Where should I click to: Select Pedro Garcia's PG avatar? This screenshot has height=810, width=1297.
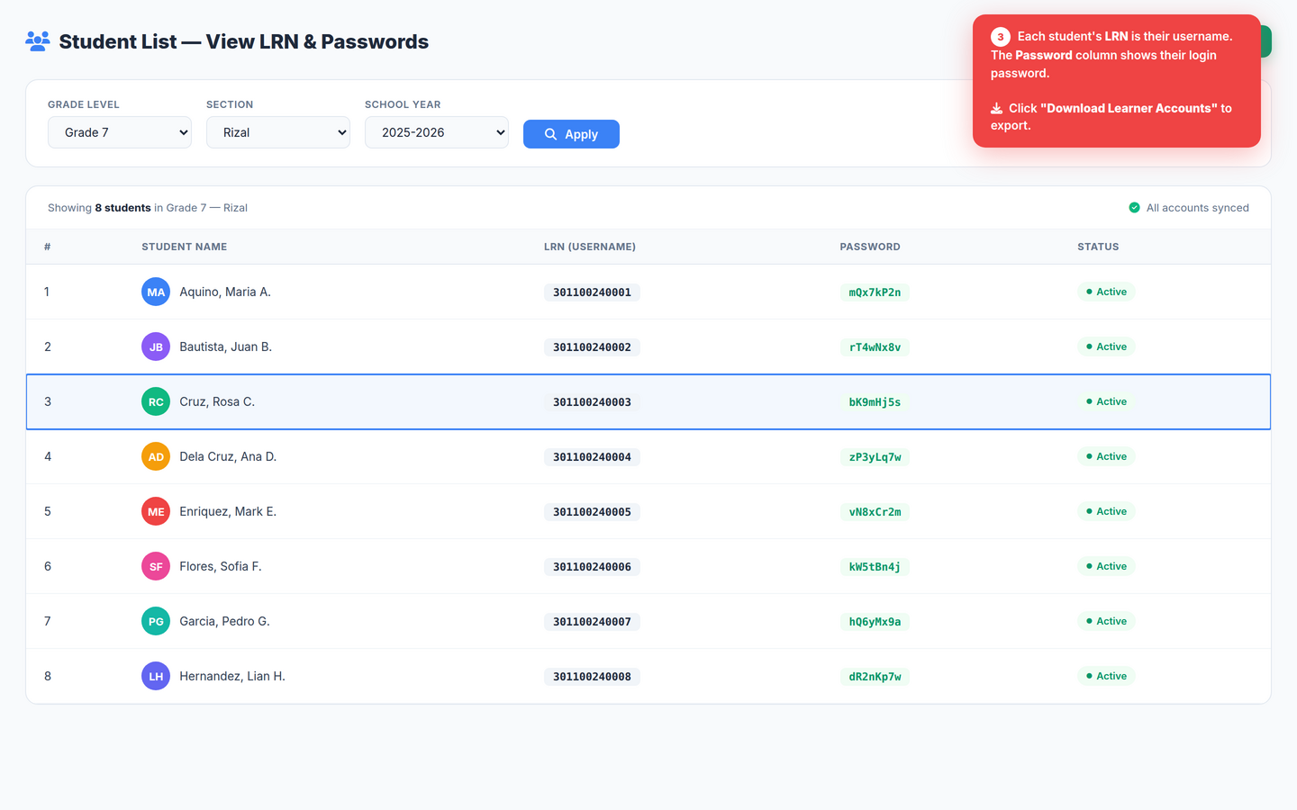pyautogui.click(x=155, y=621)
